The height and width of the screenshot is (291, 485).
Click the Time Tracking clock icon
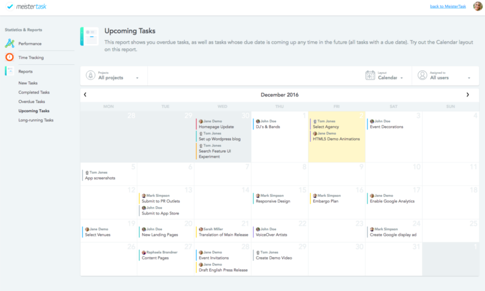[x=10, y=58]
